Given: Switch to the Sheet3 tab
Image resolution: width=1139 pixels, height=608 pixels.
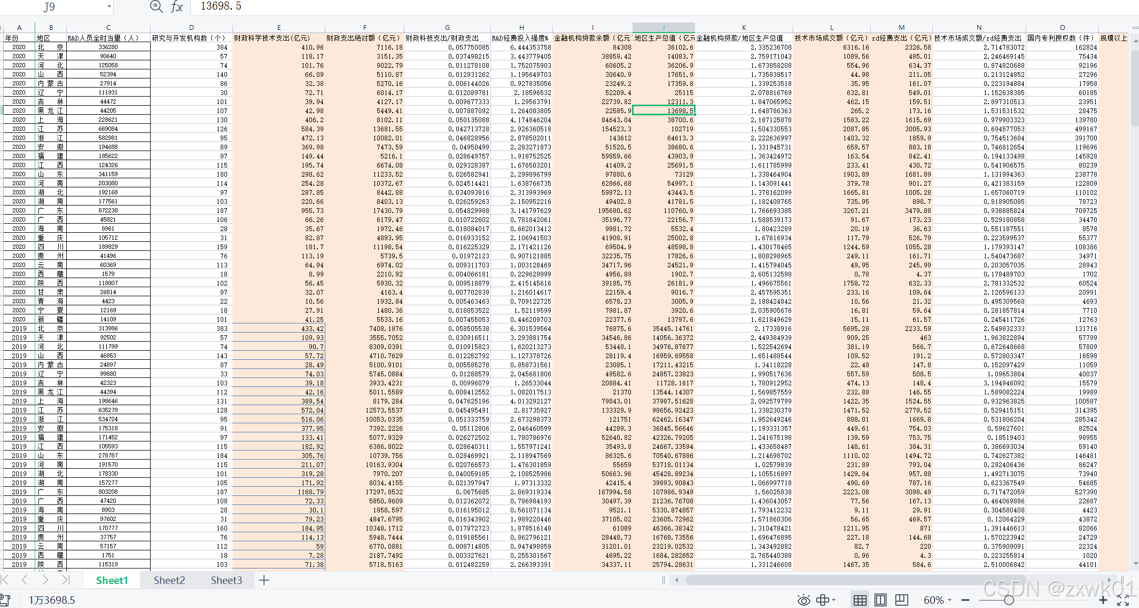Looking at the screenshot, I should tap(226, 580).
